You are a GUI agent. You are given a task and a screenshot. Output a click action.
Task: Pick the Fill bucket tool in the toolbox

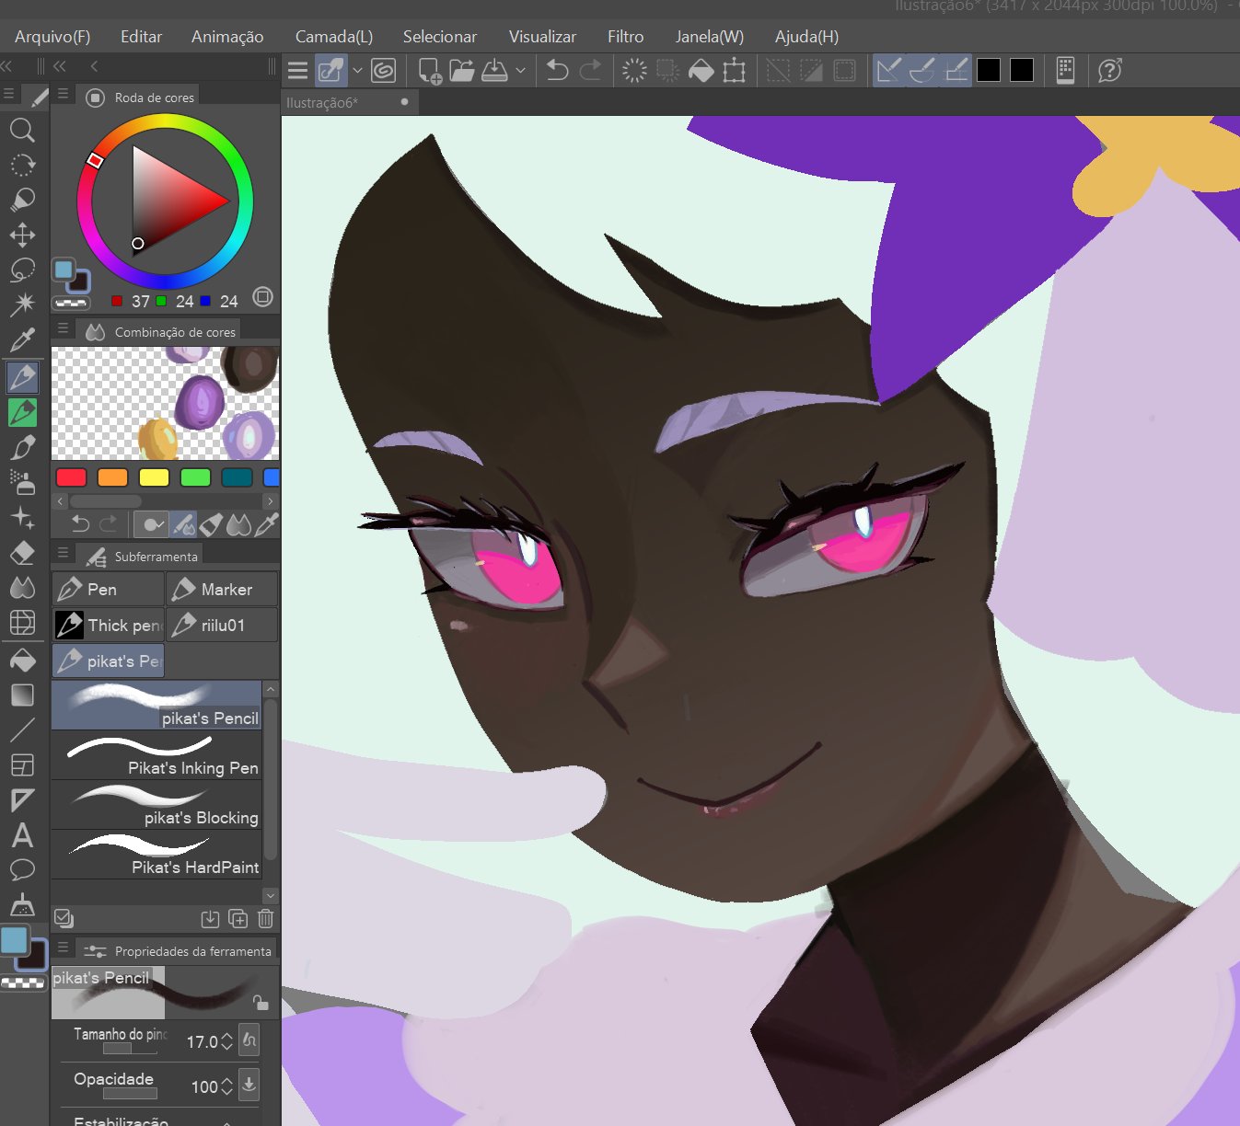[22, 660]
